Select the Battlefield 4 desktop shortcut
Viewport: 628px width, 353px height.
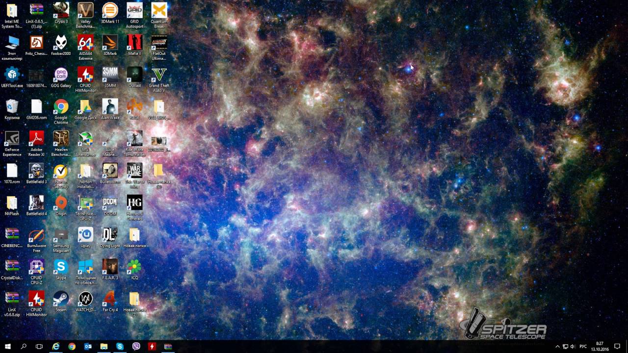pyautogui.click(x=36, y=206)
